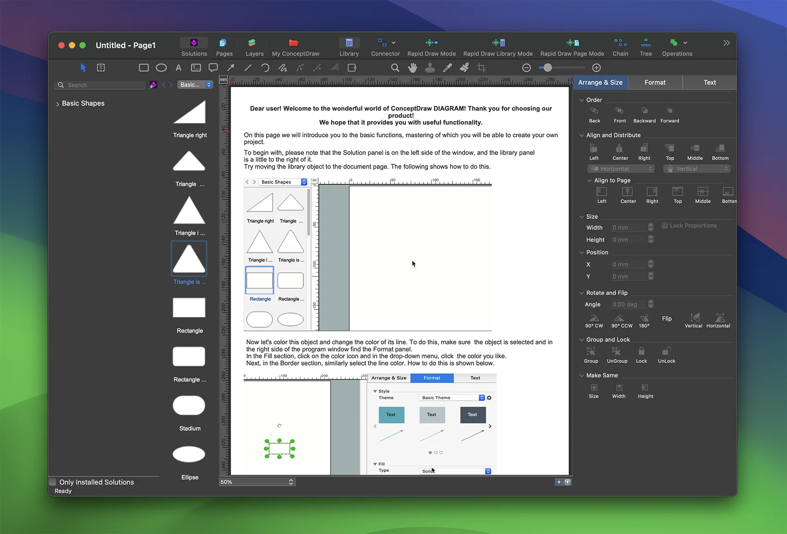Image resolution: width=787 pixels, height=534 pixels.
Task: Open My ConceptDraw folder
Action: [x=295, y=47]
